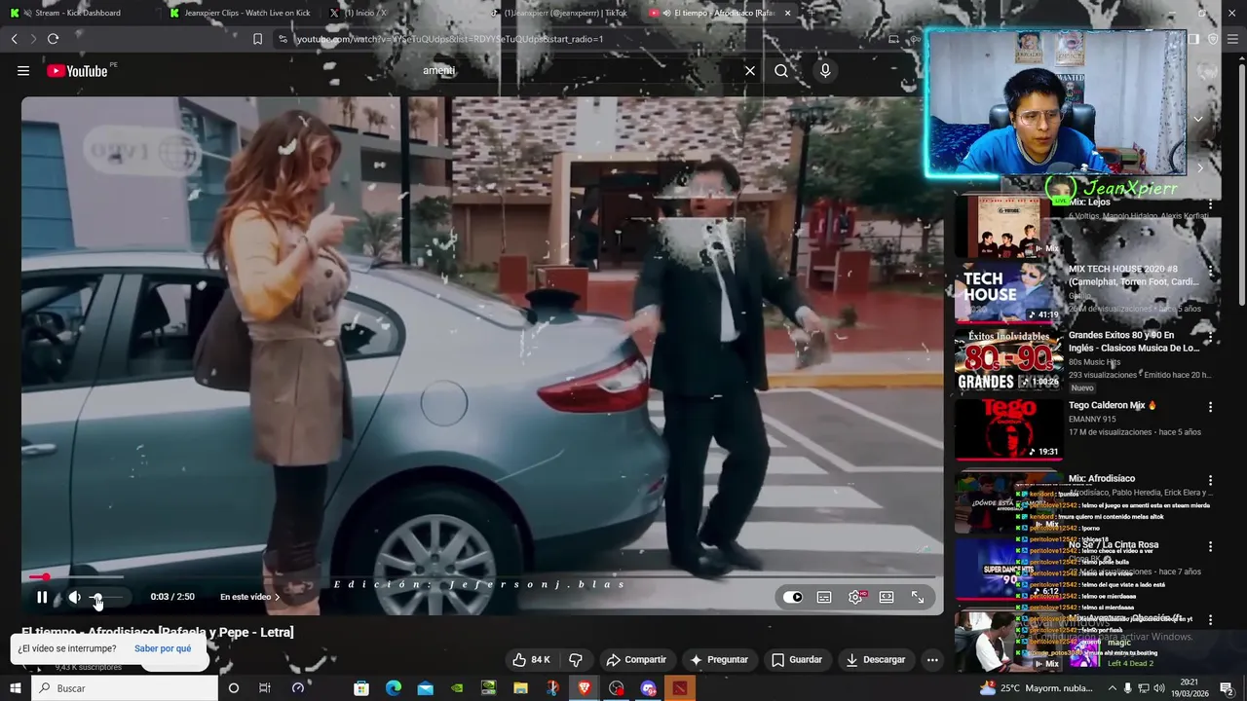Reload the browser page
Screen dimensions: 1247x701
53,39
